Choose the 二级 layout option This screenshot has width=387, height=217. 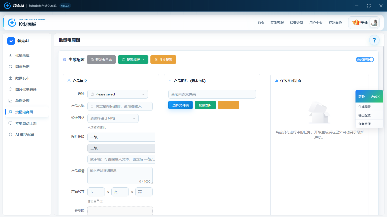point(121,148)
